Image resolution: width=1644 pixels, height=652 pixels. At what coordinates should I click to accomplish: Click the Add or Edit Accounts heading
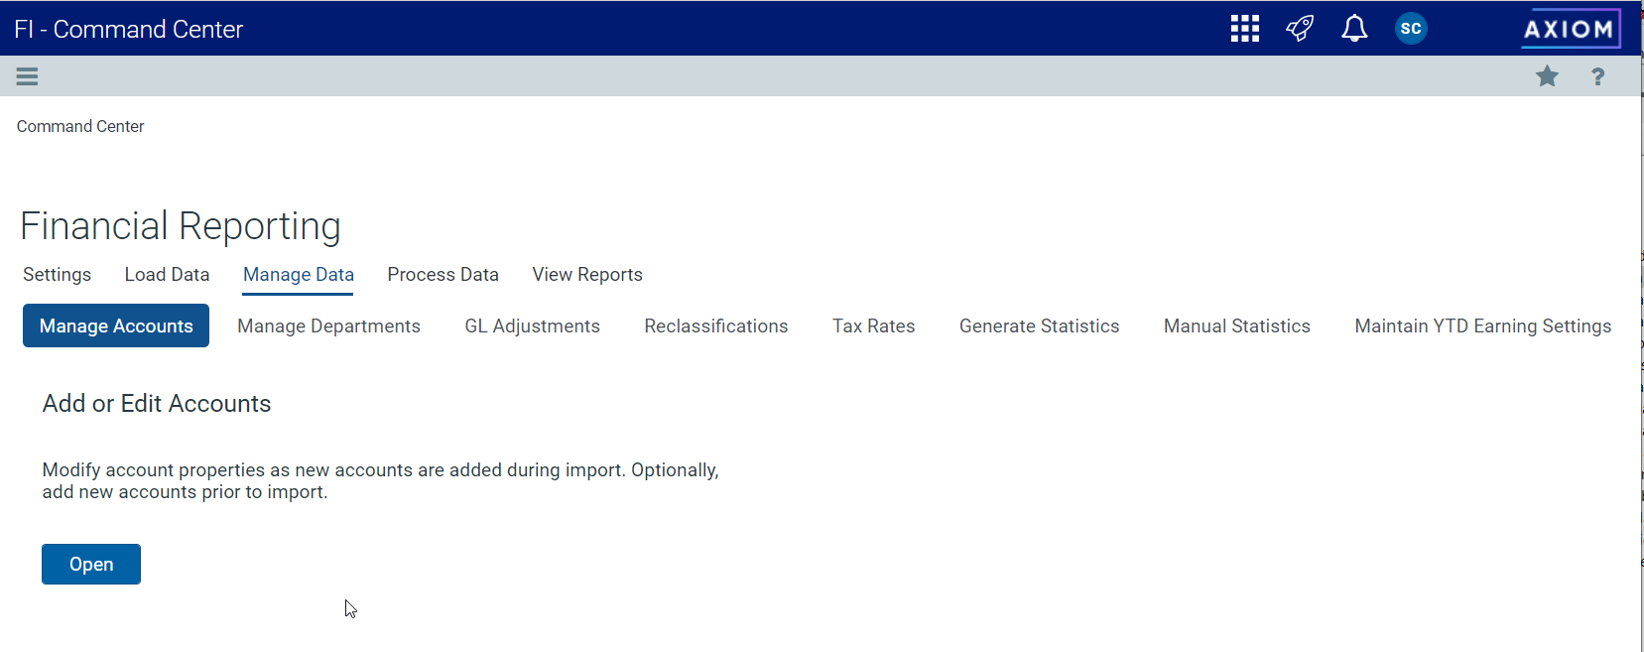[x=157, y=404]
